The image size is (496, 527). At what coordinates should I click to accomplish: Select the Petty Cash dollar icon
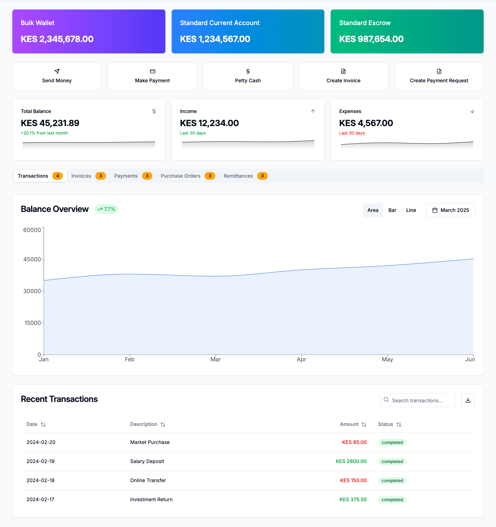248,71
